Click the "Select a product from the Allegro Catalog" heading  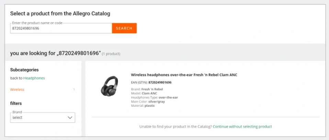(60, 14)
